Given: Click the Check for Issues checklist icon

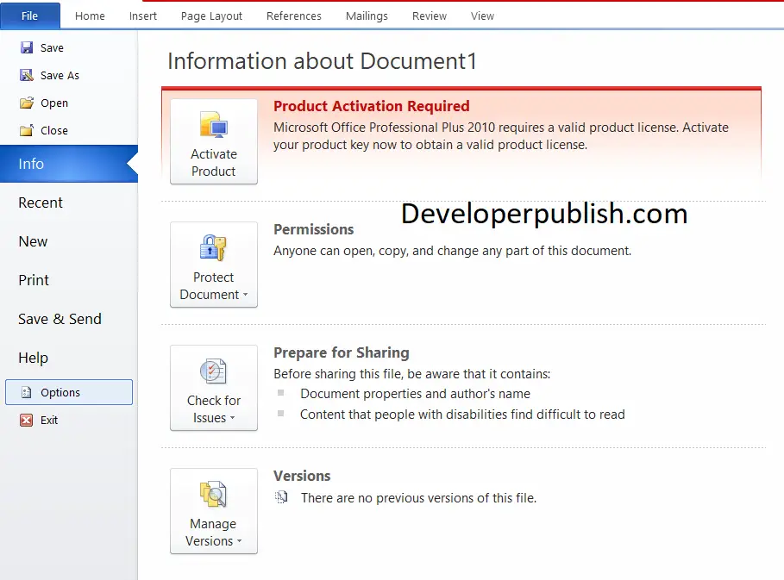Looking at the screenshot, I should click(x=214, y=371).
